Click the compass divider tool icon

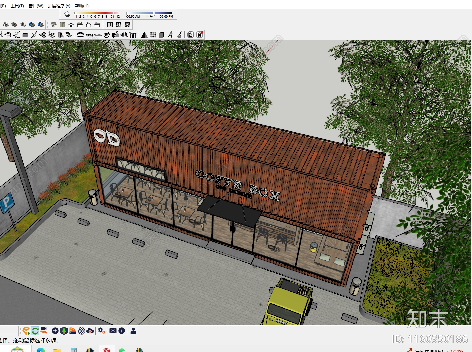(171, 35)
